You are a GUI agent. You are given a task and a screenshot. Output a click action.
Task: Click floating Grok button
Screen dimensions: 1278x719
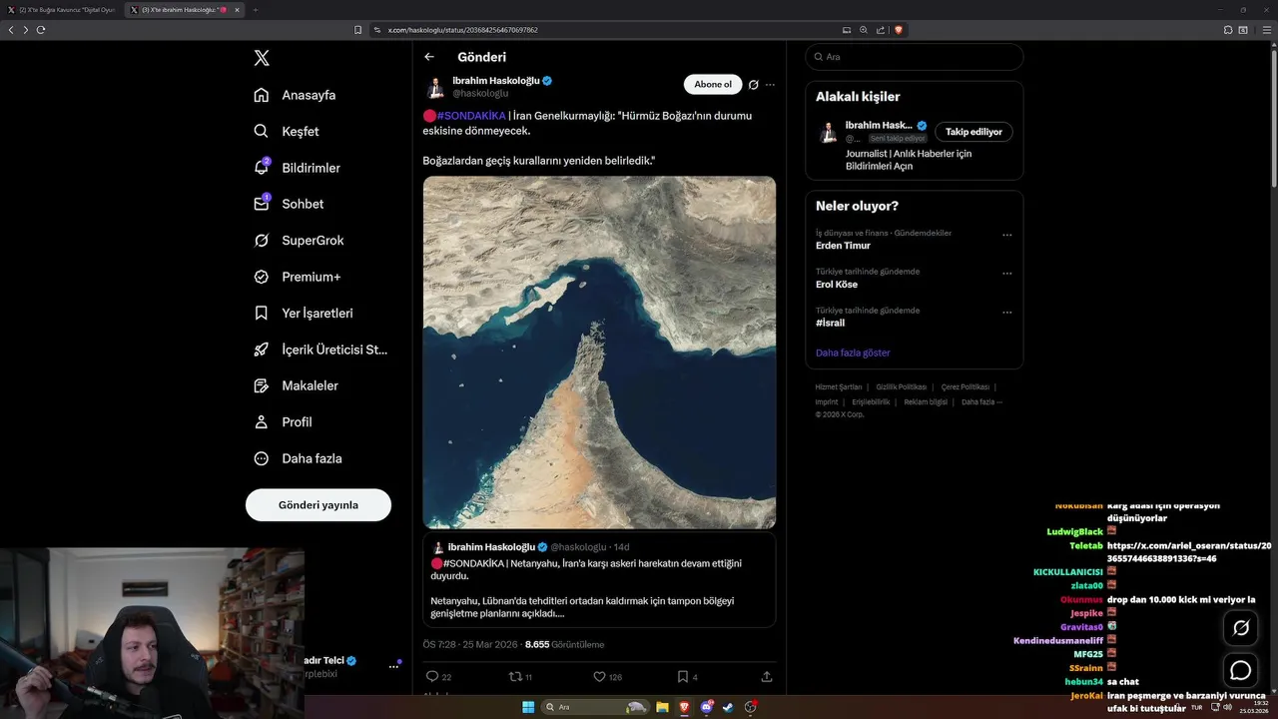coord(1241,628)
